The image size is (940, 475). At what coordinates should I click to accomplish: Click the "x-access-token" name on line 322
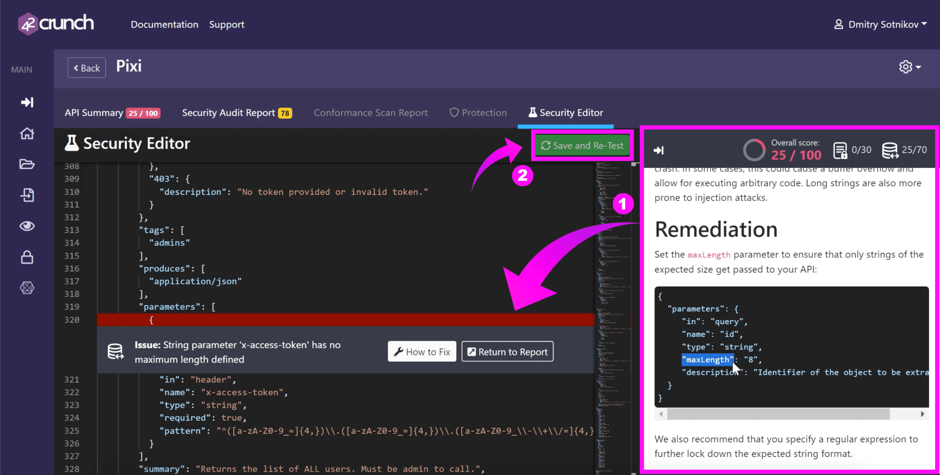coord(242,392)
